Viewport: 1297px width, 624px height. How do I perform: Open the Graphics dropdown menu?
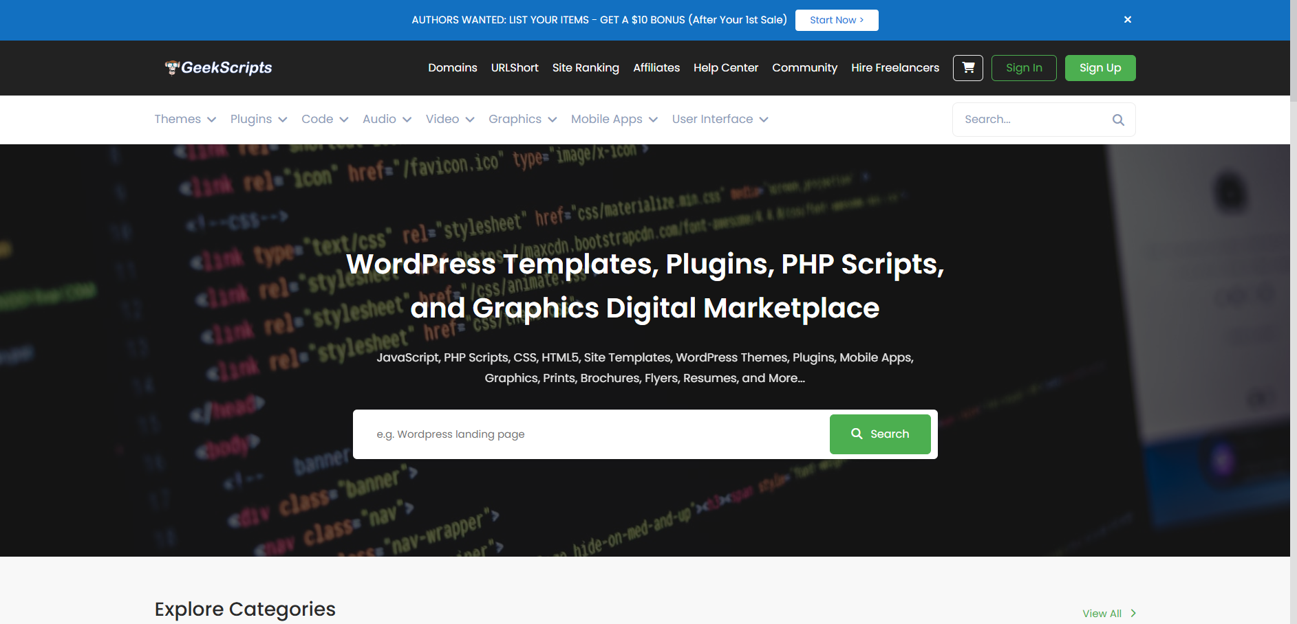coord(522,120)
